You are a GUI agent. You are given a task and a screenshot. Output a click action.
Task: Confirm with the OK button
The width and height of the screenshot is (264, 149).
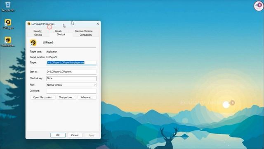point(58,135)
